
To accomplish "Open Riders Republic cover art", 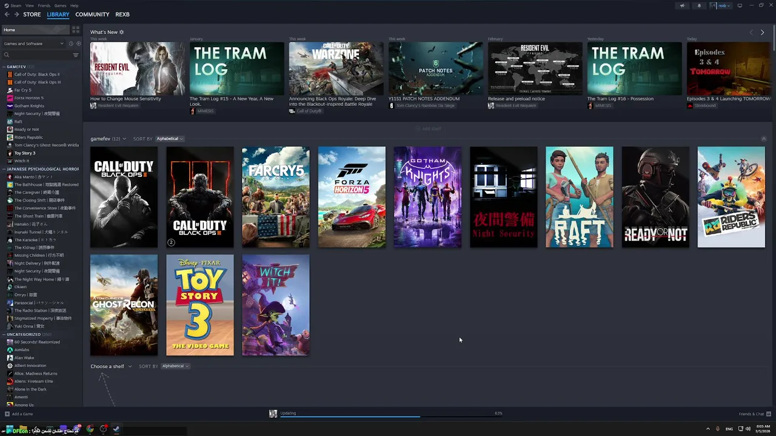I will [x=731, y=197].
